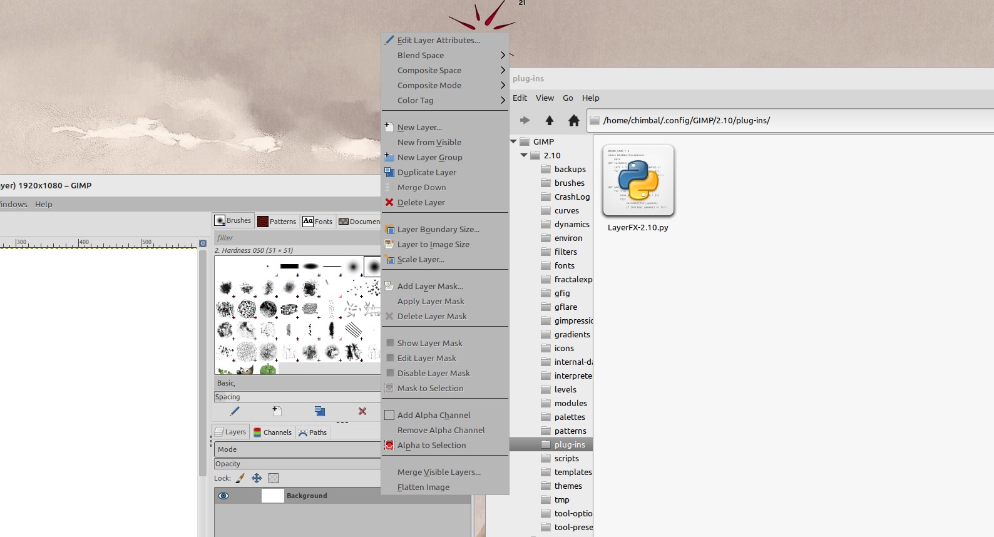Click the Edit brush pencil icon
994x537 pixels.
coord(235,411)
